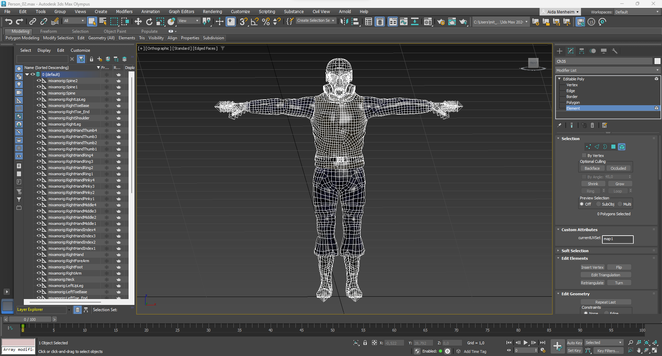Open the Modifier List dropdown
662x356 pixels.
[x=608, y=70]
